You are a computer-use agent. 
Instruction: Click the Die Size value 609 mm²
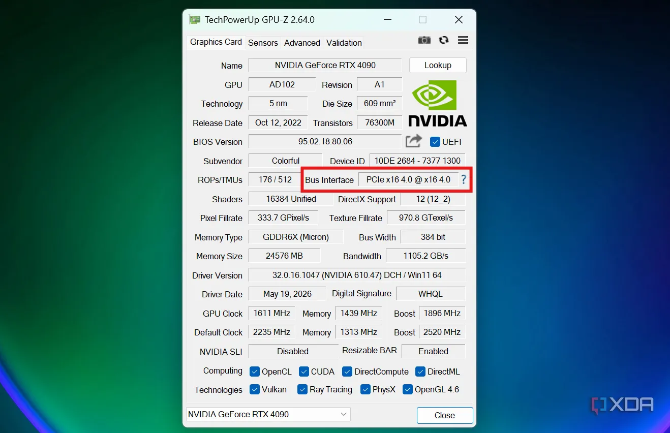(x=380, y=103)
